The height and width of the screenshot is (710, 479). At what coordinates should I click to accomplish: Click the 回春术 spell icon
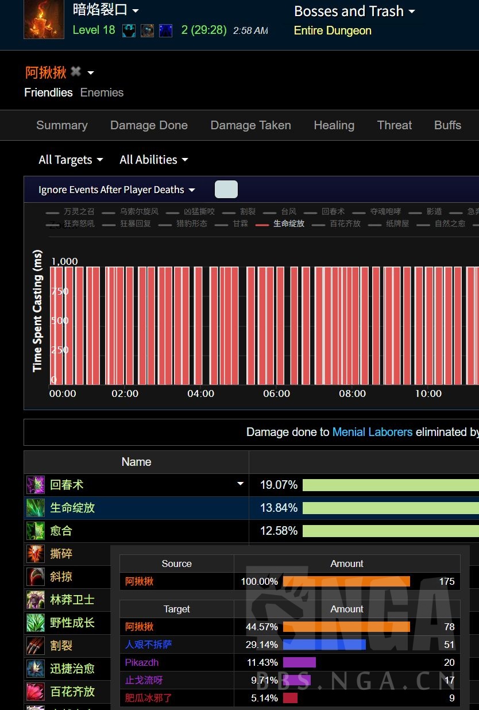[36, 485]
